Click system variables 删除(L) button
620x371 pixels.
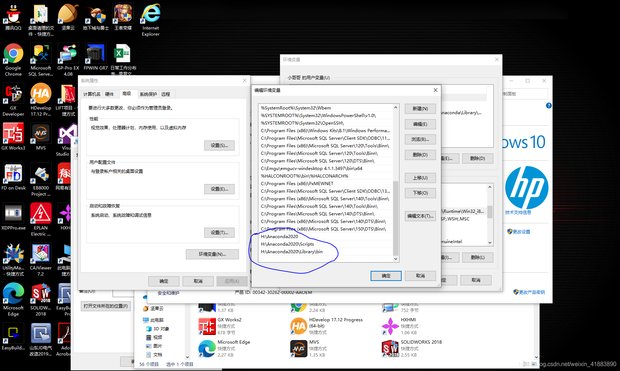[x=477, y=258]
